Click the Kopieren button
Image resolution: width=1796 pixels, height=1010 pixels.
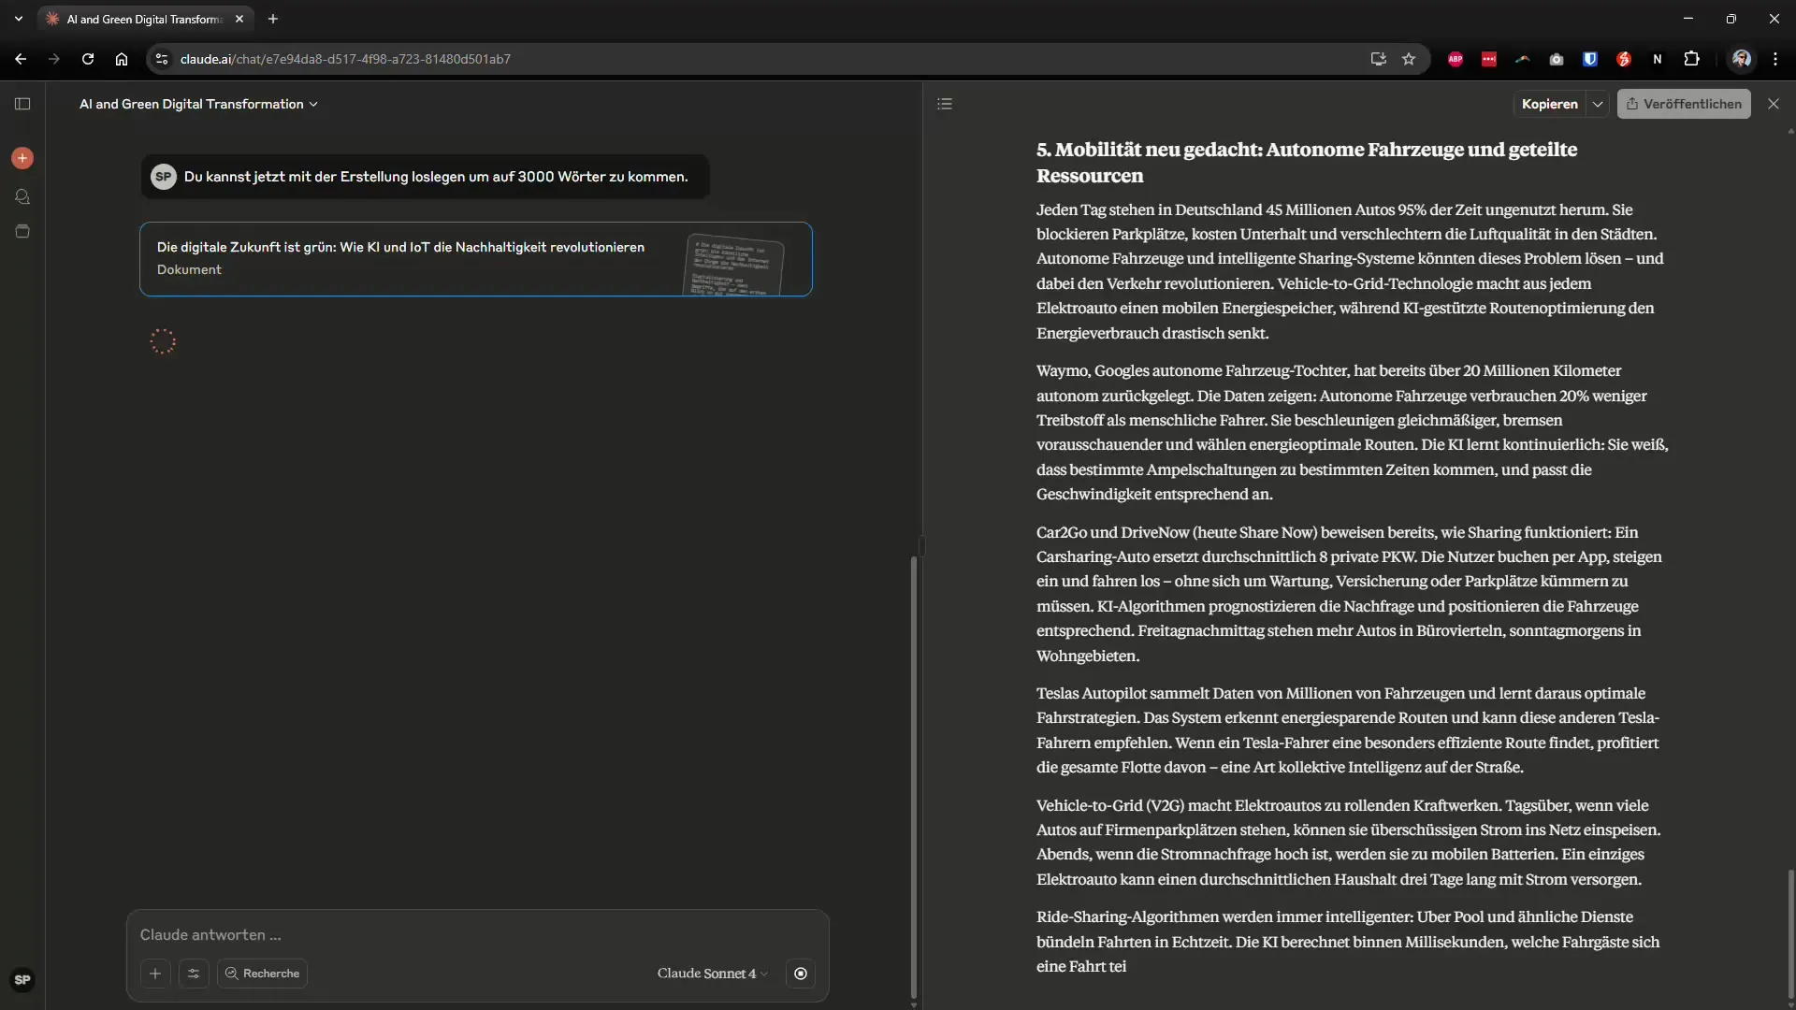pos(1549,104)
